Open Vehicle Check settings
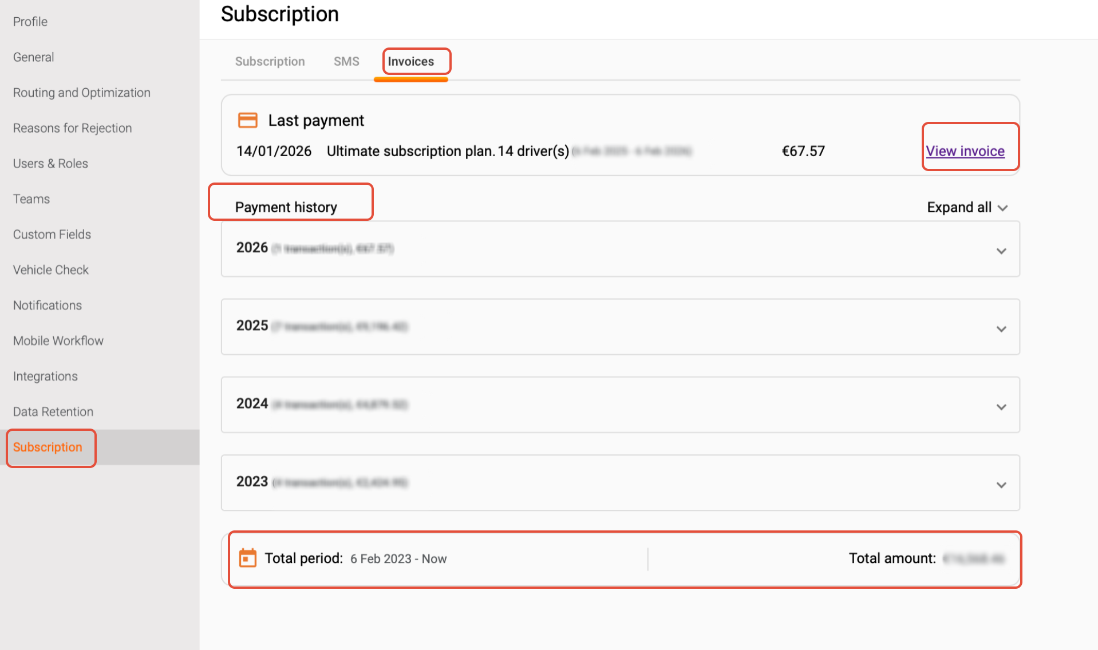Screen dimensions: 1098x650 [51, 270]
